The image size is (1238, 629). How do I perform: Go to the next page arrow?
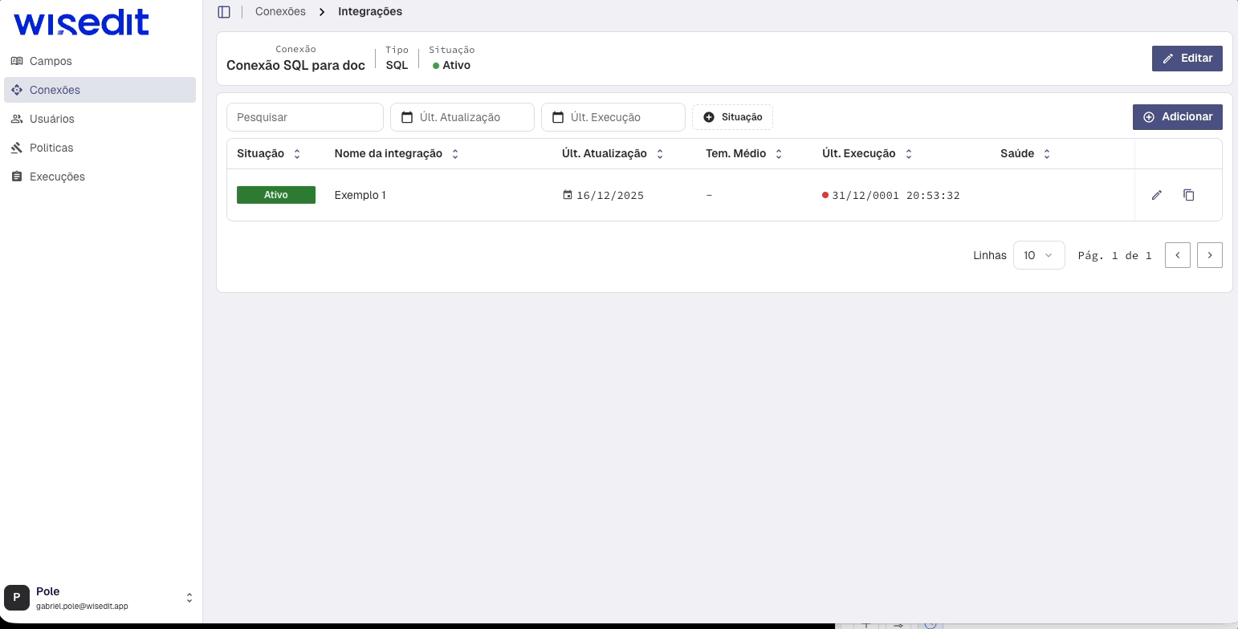tap(1209, 255)
